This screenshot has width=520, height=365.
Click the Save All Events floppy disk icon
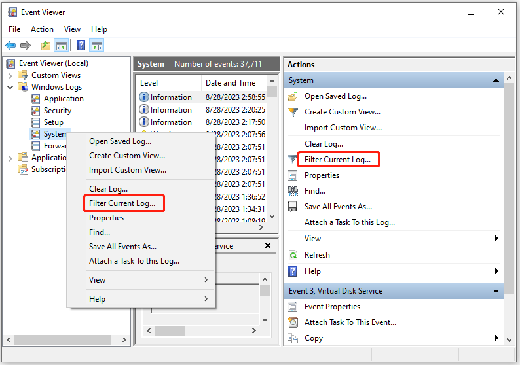click(x=293, y=207)
